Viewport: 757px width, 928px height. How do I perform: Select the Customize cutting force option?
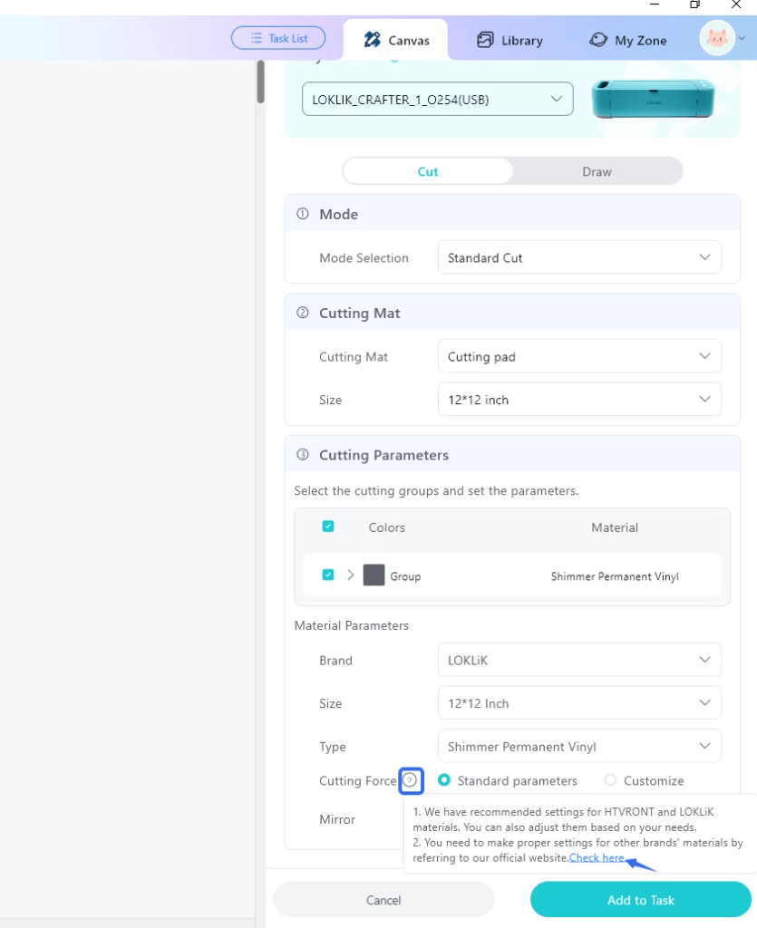[610, 780]
